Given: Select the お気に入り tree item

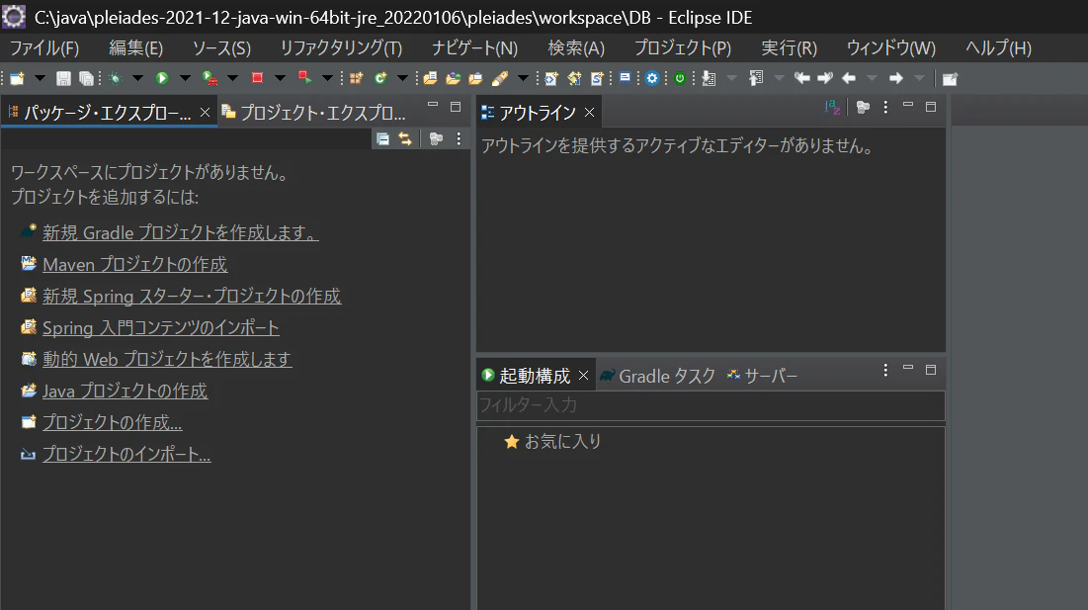Looking at the screenshot, I should pyautogui.click(x=553, y=441).
